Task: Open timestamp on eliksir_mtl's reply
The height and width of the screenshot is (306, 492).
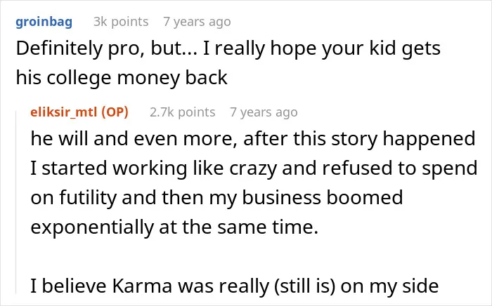Action: (264, 112)
